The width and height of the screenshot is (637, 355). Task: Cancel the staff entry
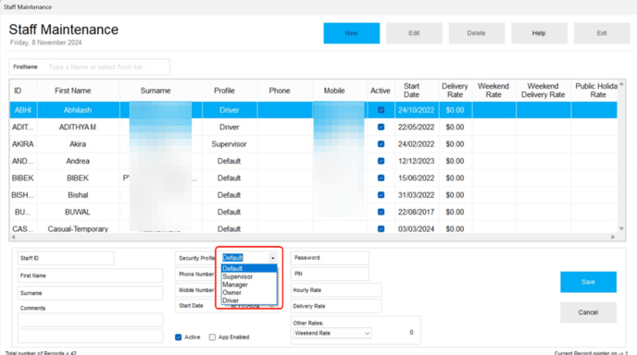pos(588,312)
